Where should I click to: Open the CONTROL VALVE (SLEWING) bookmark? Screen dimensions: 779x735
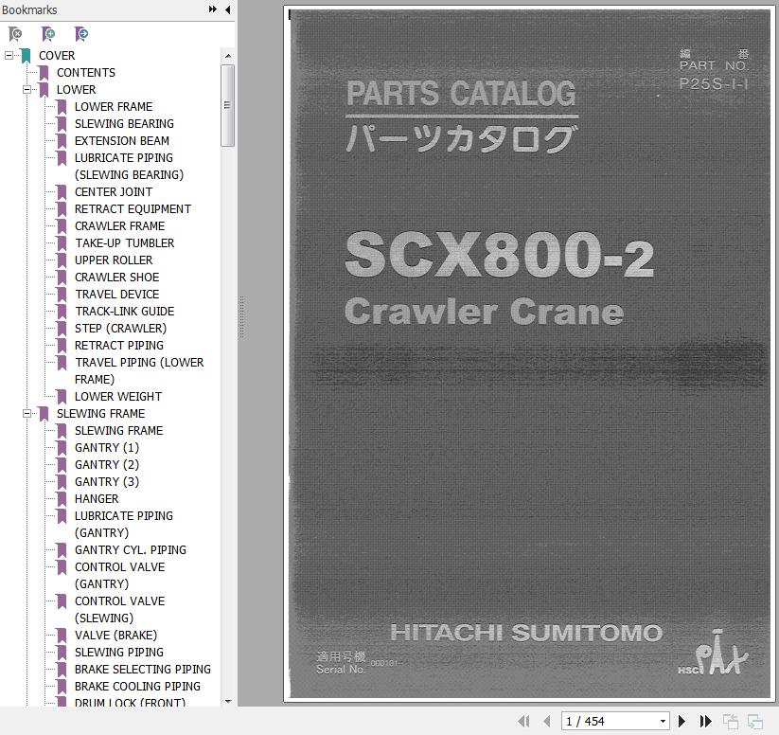pos(119,610)
